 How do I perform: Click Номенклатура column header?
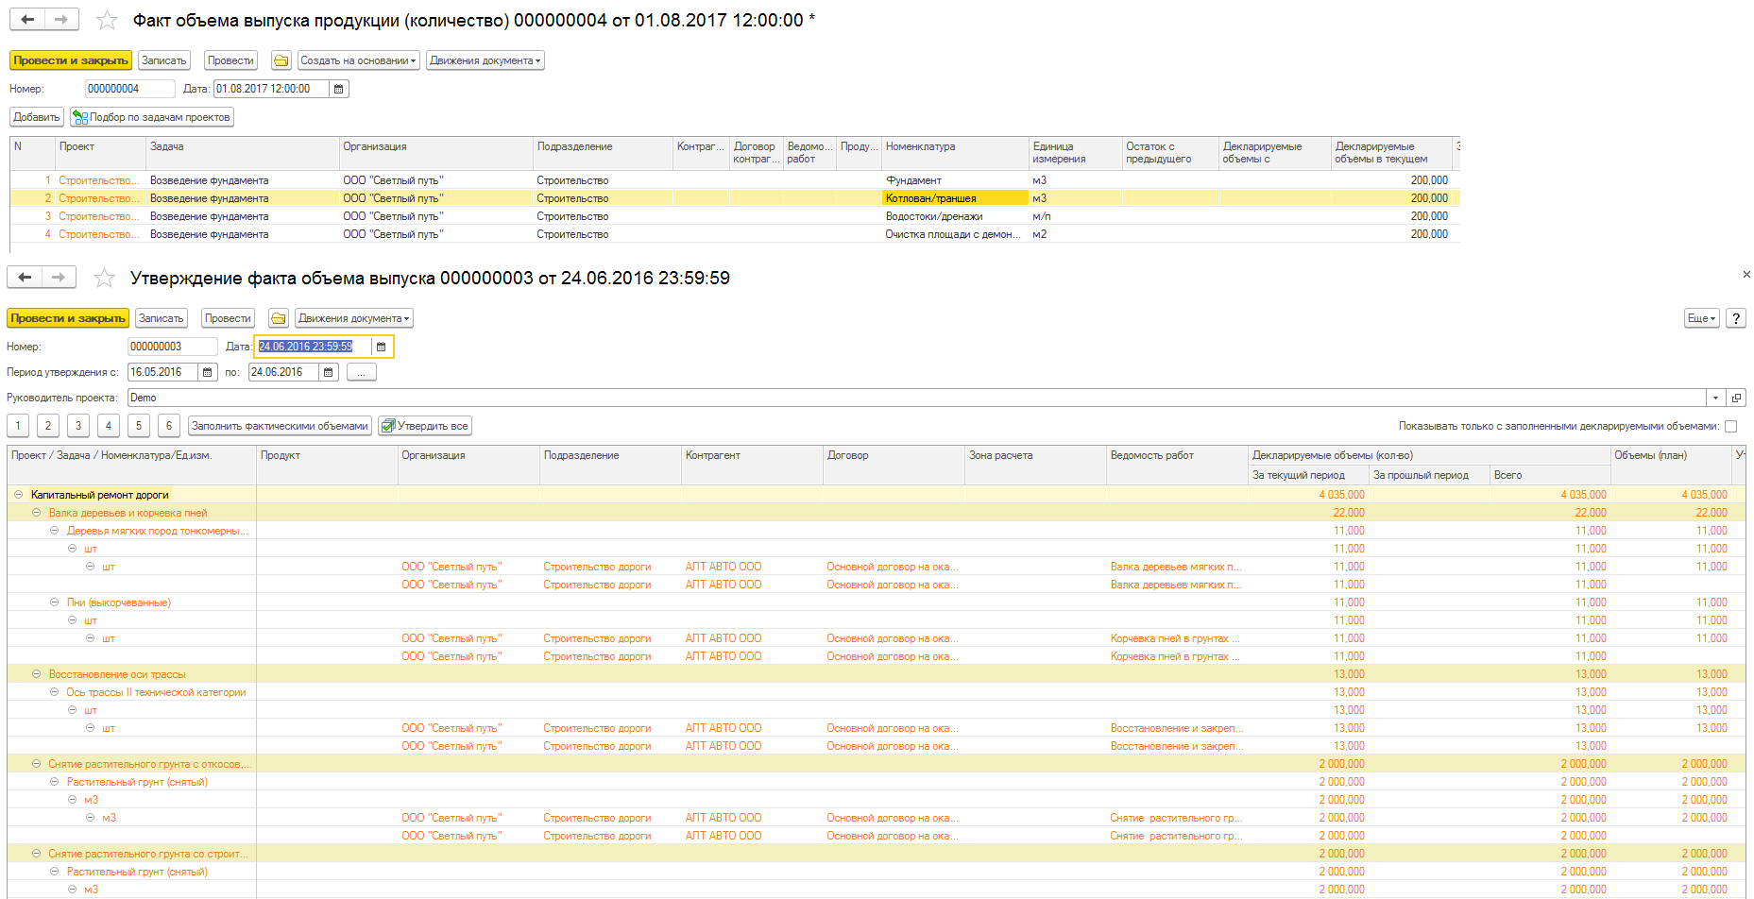point(955,153)
